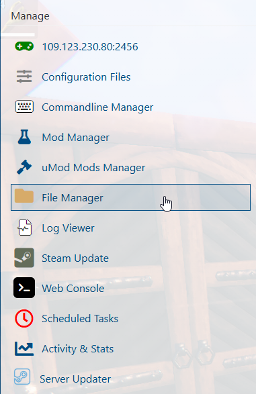Click the uMod Mods Manager hammer icon

24,167
